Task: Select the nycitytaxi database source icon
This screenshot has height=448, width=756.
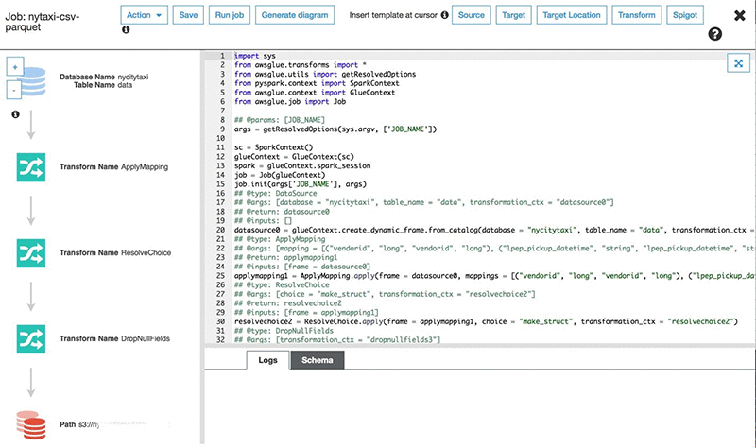Action: (x=34, y=81)
